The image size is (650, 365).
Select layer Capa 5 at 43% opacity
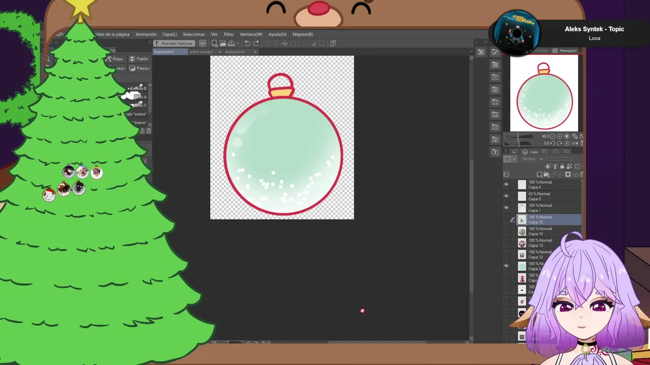(x=549, y=196)
